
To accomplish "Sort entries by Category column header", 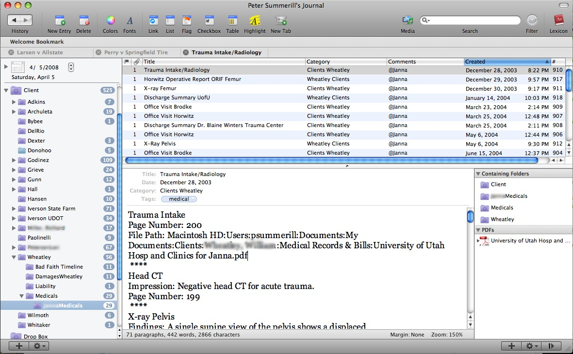I will pyautogui.click(x=346, y=62).
